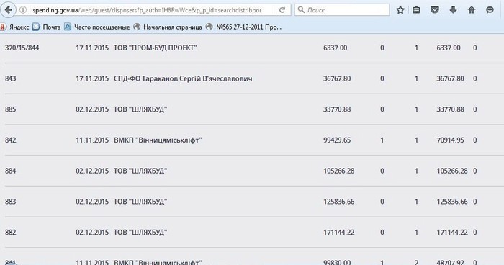The height and width of the screenshot is (265, 504).
Task: Select contract number 885
Action: pos(10,109)
